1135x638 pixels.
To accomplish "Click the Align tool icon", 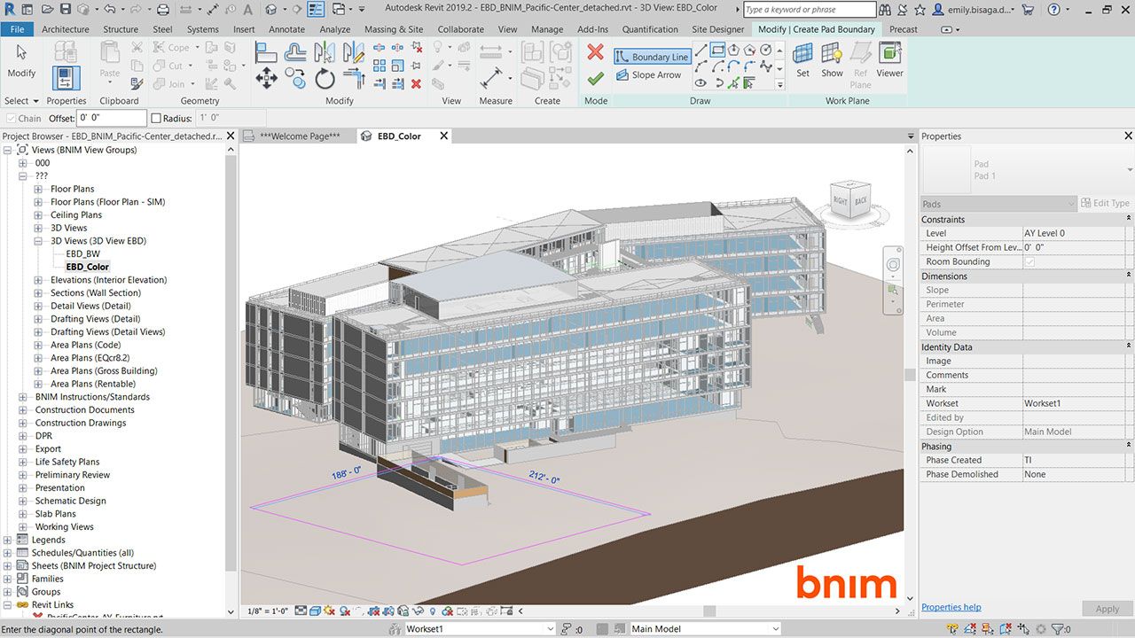I will coord(266,52).
